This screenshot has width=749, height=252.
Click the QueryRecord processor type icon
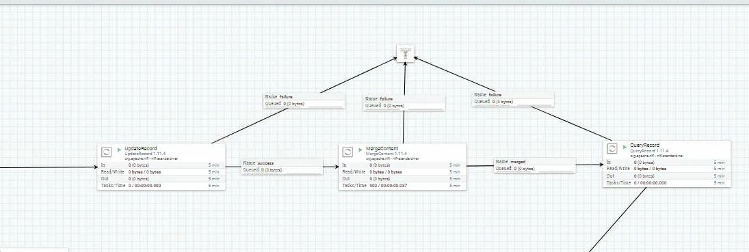tap(612, 148)
